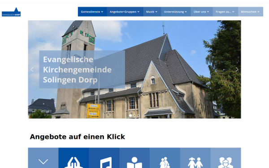Open the Unterstützung menu
269x168 pixels.
pyautogui.click(x=176, y=12)
